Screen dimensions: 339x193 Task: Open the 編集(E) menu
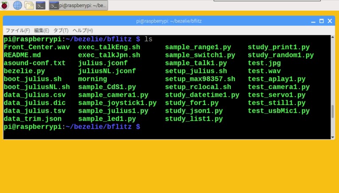tap(41, 31)
